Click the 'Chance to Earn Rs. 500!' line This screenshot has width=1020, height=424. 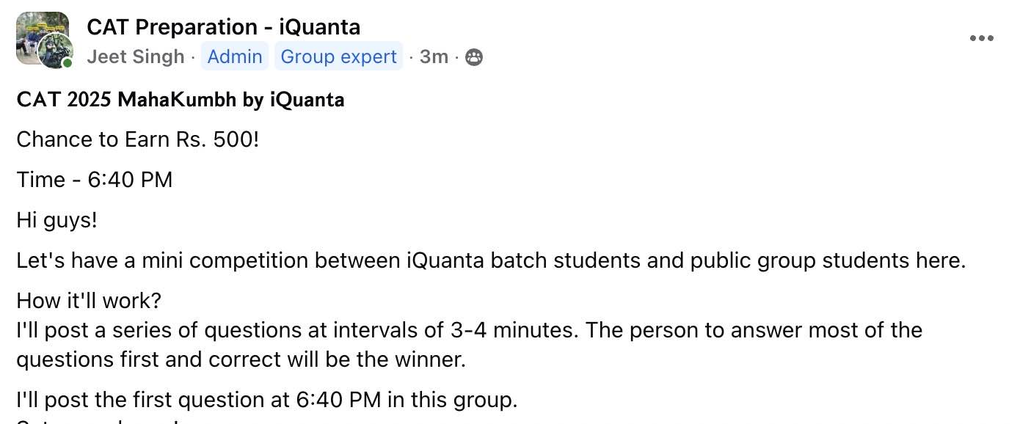click(138, 139)
